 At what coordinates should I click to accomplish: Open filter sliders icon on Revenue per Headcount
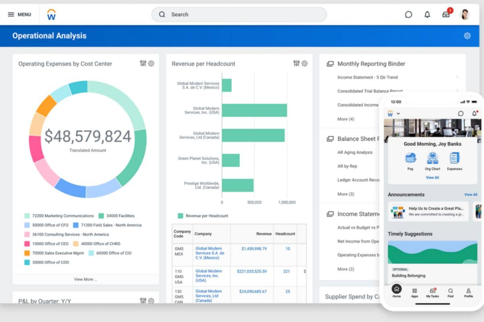pyautogui.click(x=296, y=63)
